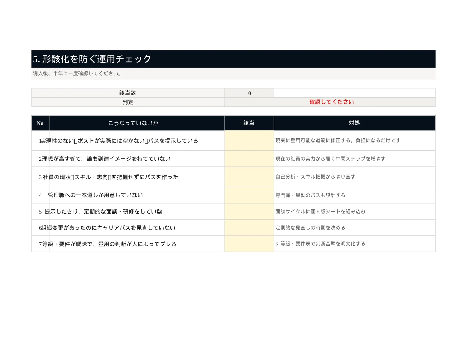Screen dimensions: 467x361
Task: Click the 'こうなっていないか' column header
Action: pyautogui.click(x=137, y=123)
